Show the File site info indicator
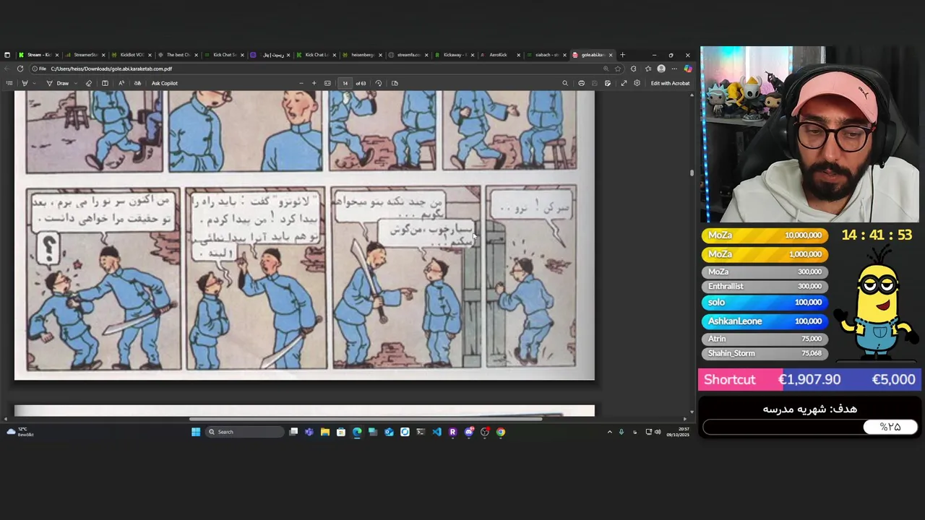925x520 pixels. (40, 69)
